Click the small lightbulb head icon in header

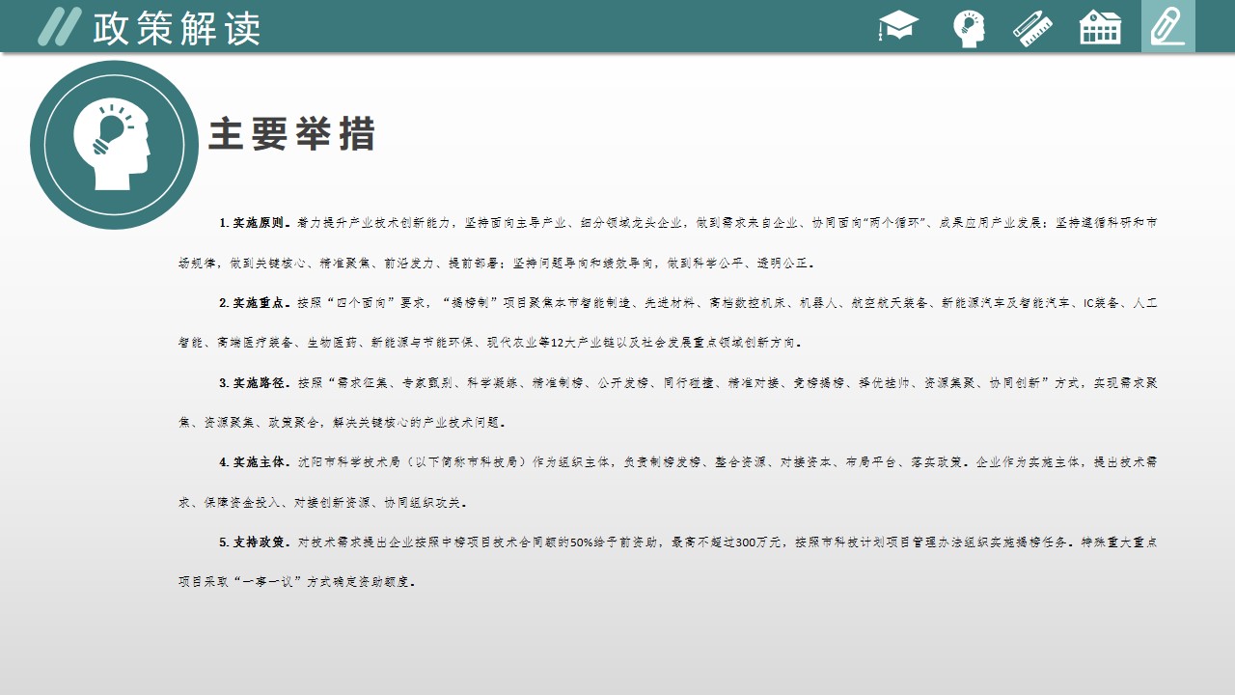[969, 27]
